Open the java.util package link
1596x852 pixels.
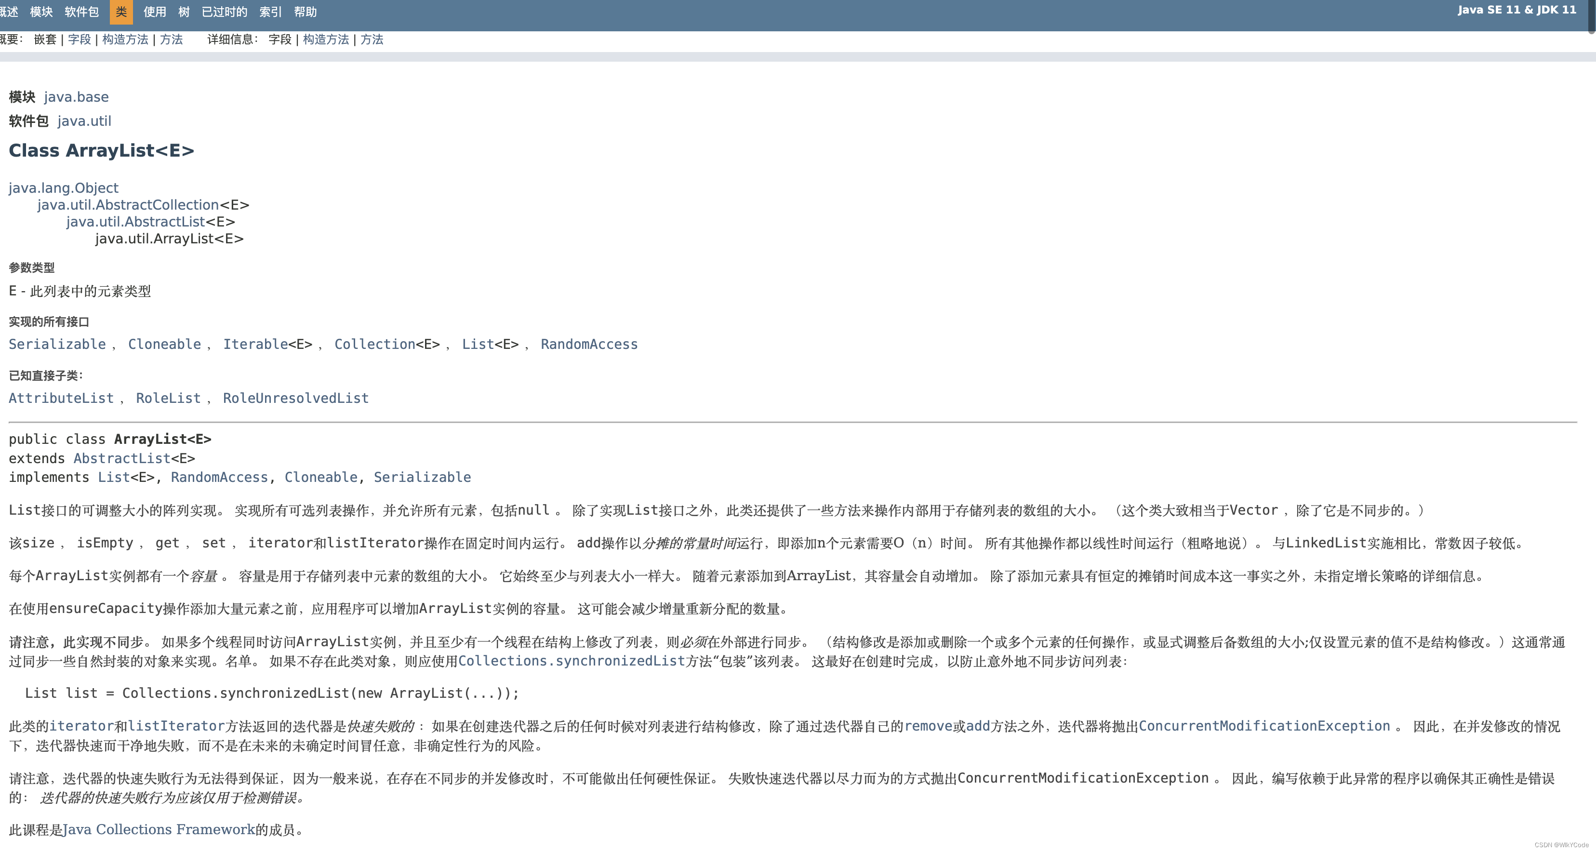coord(84,121)
